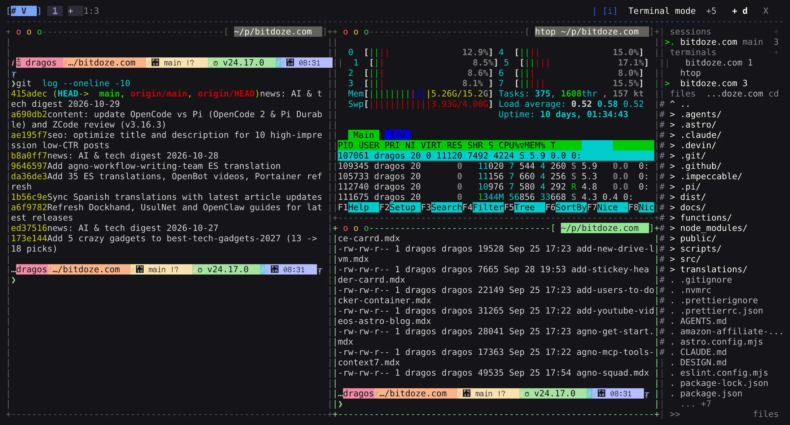790x425 pixels.
Task: Select htop process row PID 111675
Action: (x=496, y=197)
